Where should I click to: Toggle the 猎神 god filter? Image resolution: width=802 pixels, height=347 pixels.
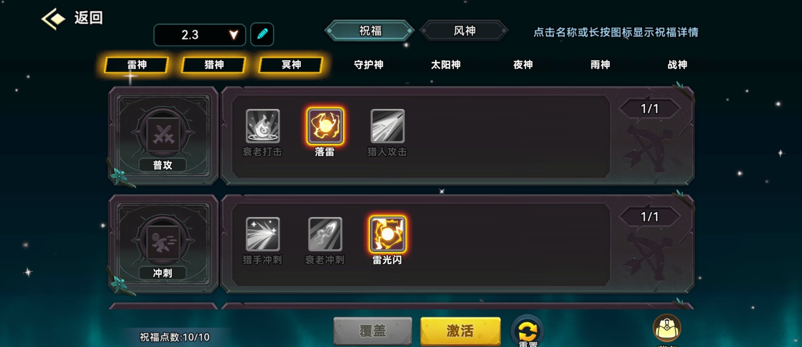tap(214, 65)
